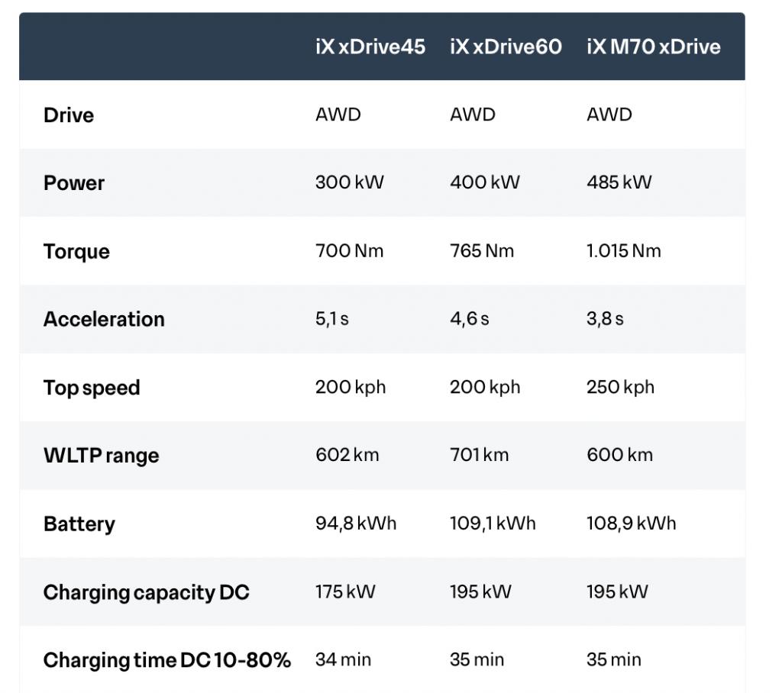Select the Drive row label
782x693 pixels.
coord(68,115)
